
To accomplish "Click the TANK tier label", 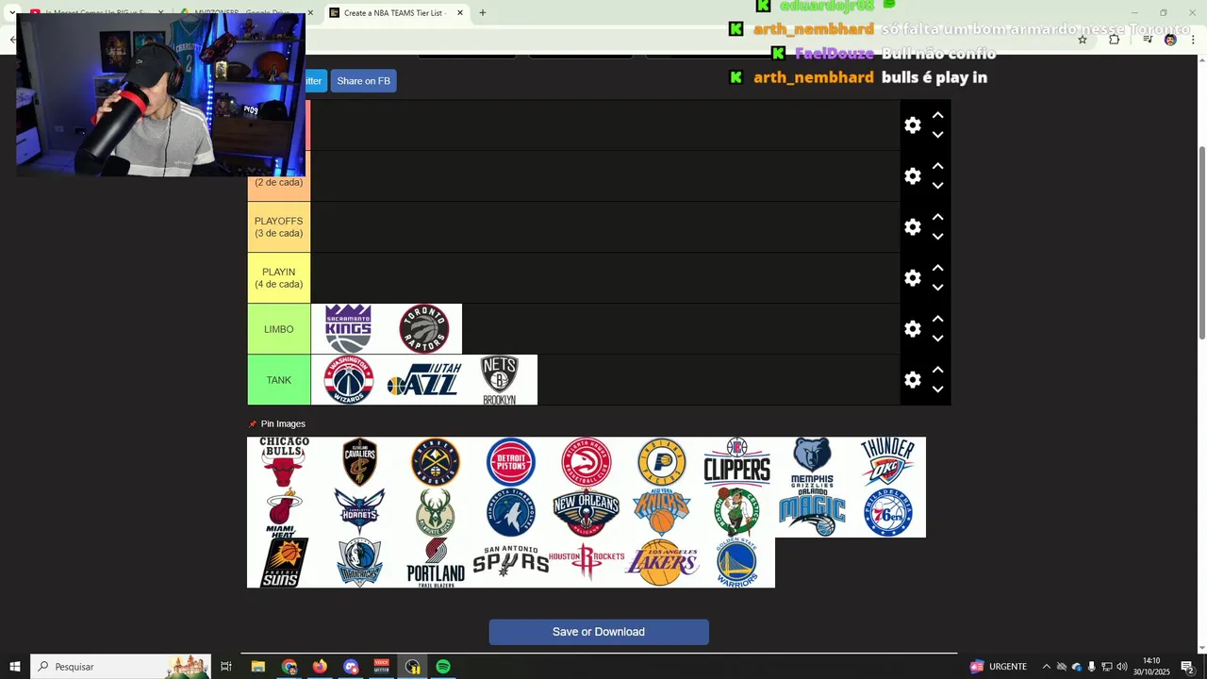I will point(279,380).
